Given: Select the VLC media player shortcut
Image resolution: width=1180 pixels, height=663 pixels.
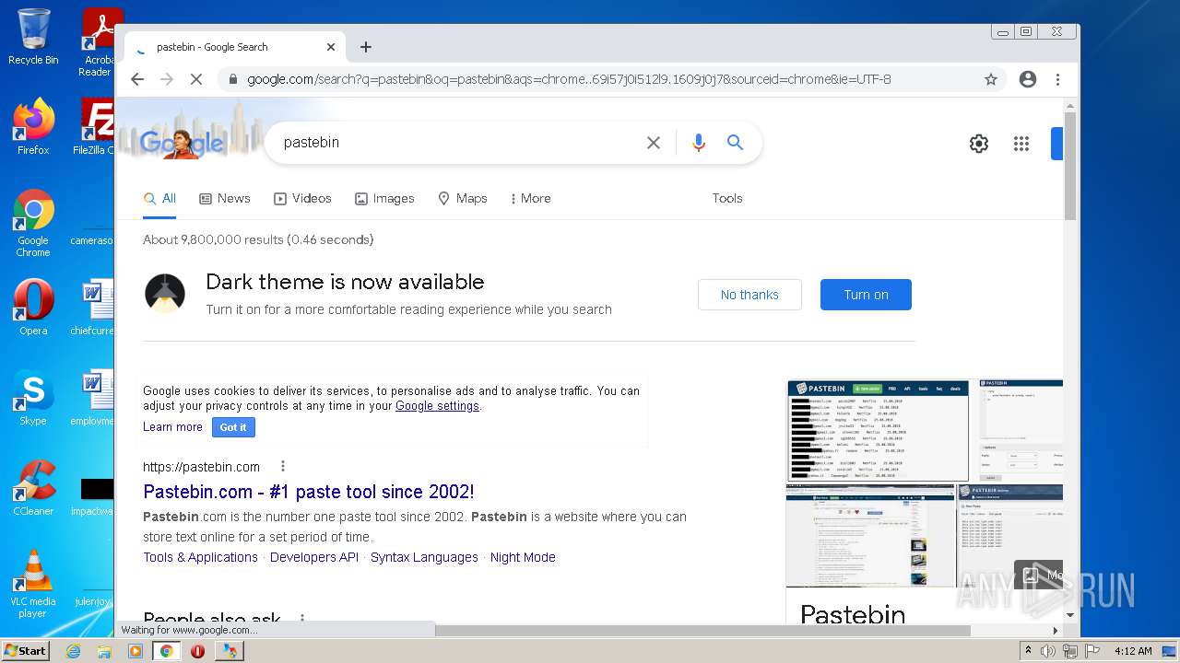Looking at the screenshot, I should 33,584.
